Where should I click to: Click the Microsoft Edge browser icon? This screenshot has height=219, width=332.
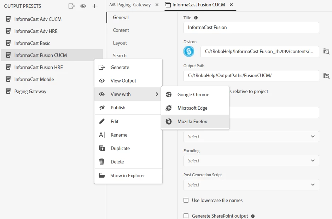pyautogui.click(x=169, y=108)
